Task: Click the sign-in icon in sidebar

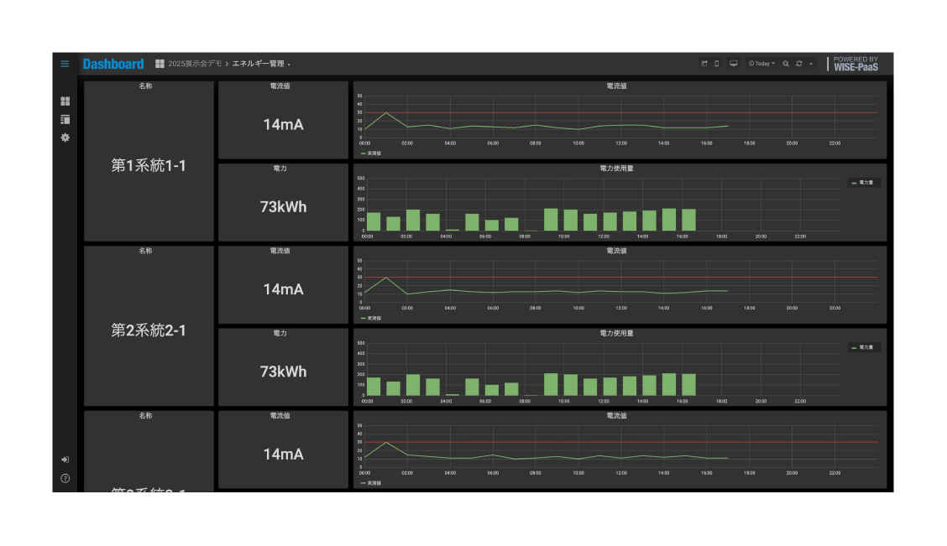Action: point(65,460)
